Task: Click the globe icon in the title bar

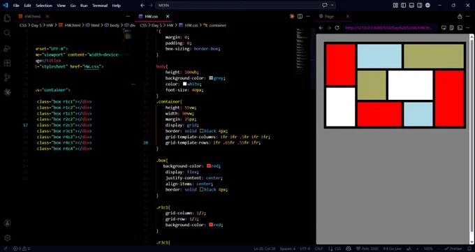Action: click(427, 6)
